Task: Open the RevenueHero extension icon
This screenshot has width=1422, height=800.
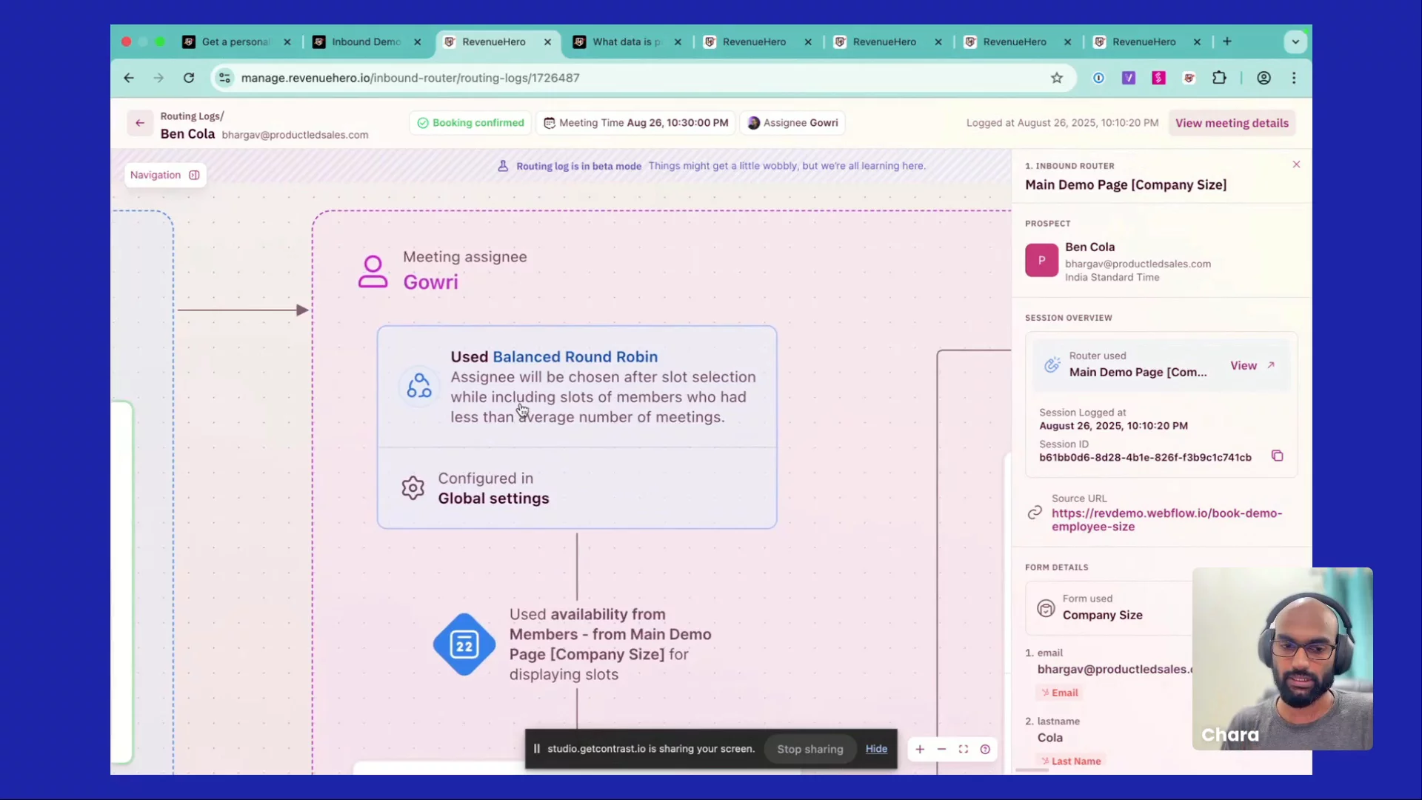Action: pos(1189,78)
